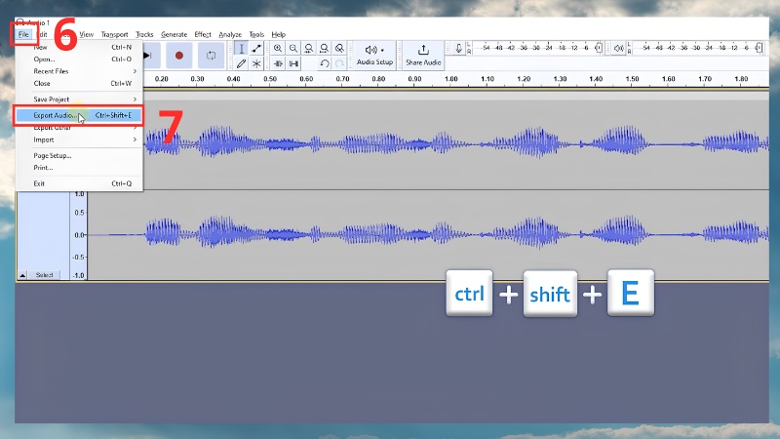Click the track Select button
This screenshot has width=780, height=439.
(x=44, y=275)
